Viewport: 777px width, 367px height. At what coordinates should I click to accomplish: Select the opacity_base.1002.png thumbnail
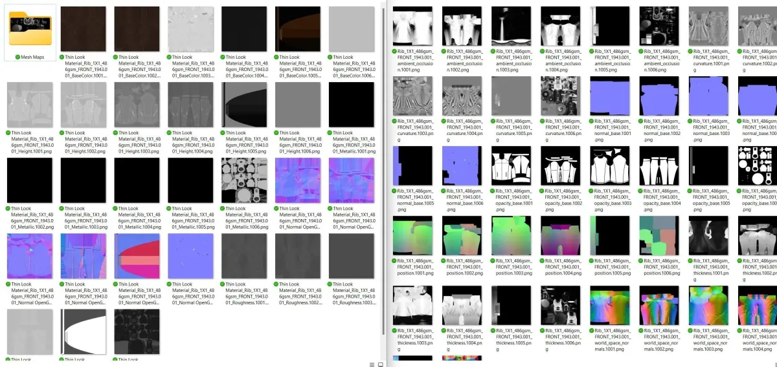coord(561,166)
